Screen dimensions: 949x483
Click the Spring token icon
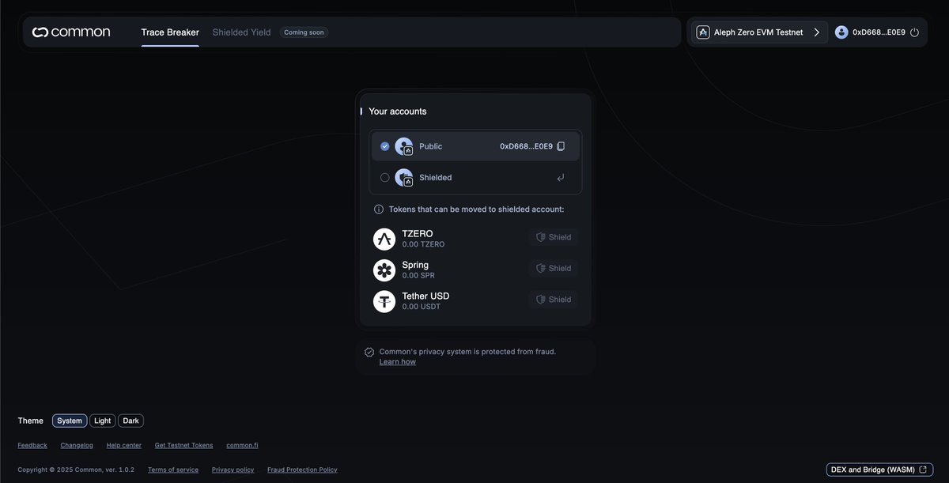(x=384, y=270)
